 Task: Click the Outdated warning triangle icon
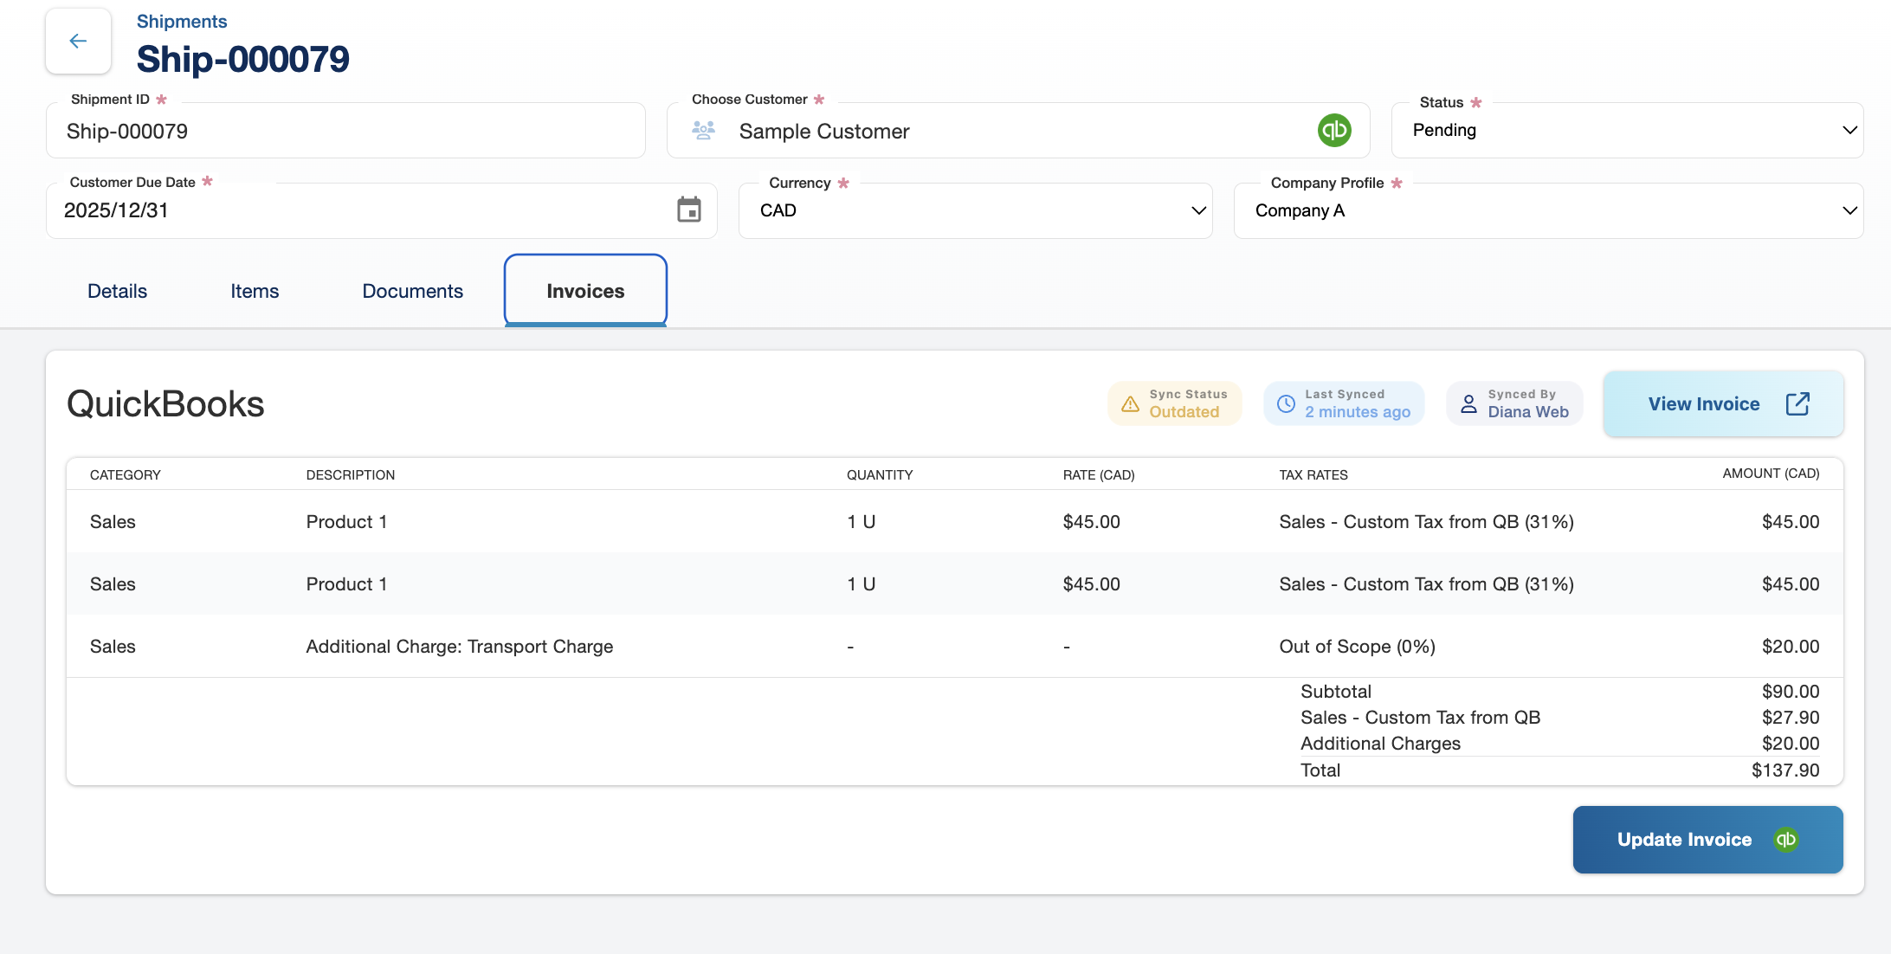click(1130, 404)
